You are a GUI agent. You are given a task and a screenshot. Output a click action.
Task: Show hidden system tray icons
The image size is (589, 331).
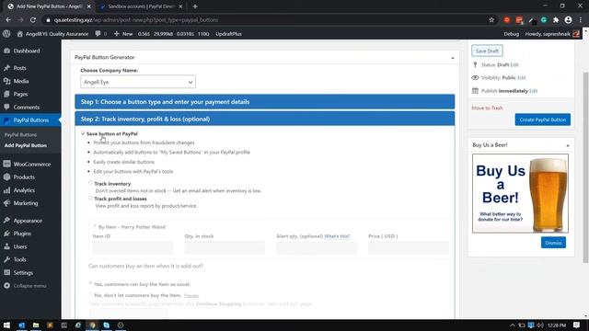coord(513,325)
